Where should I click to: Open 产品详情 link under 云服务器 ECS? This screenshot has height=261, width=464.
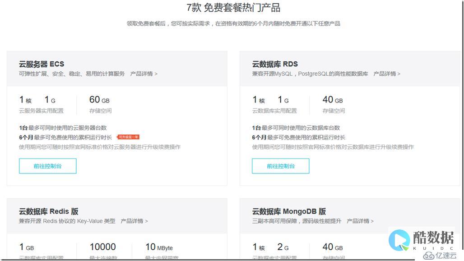click(144, 74)
